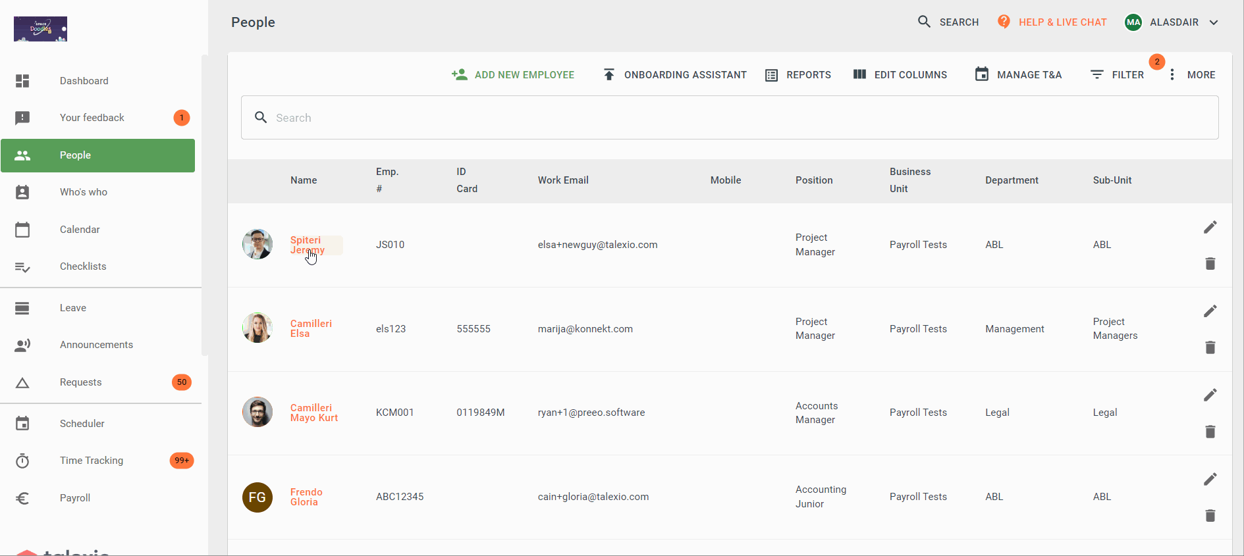Click the Scheduler calendar icon
1244x556 pixels.
pos(22,424)
